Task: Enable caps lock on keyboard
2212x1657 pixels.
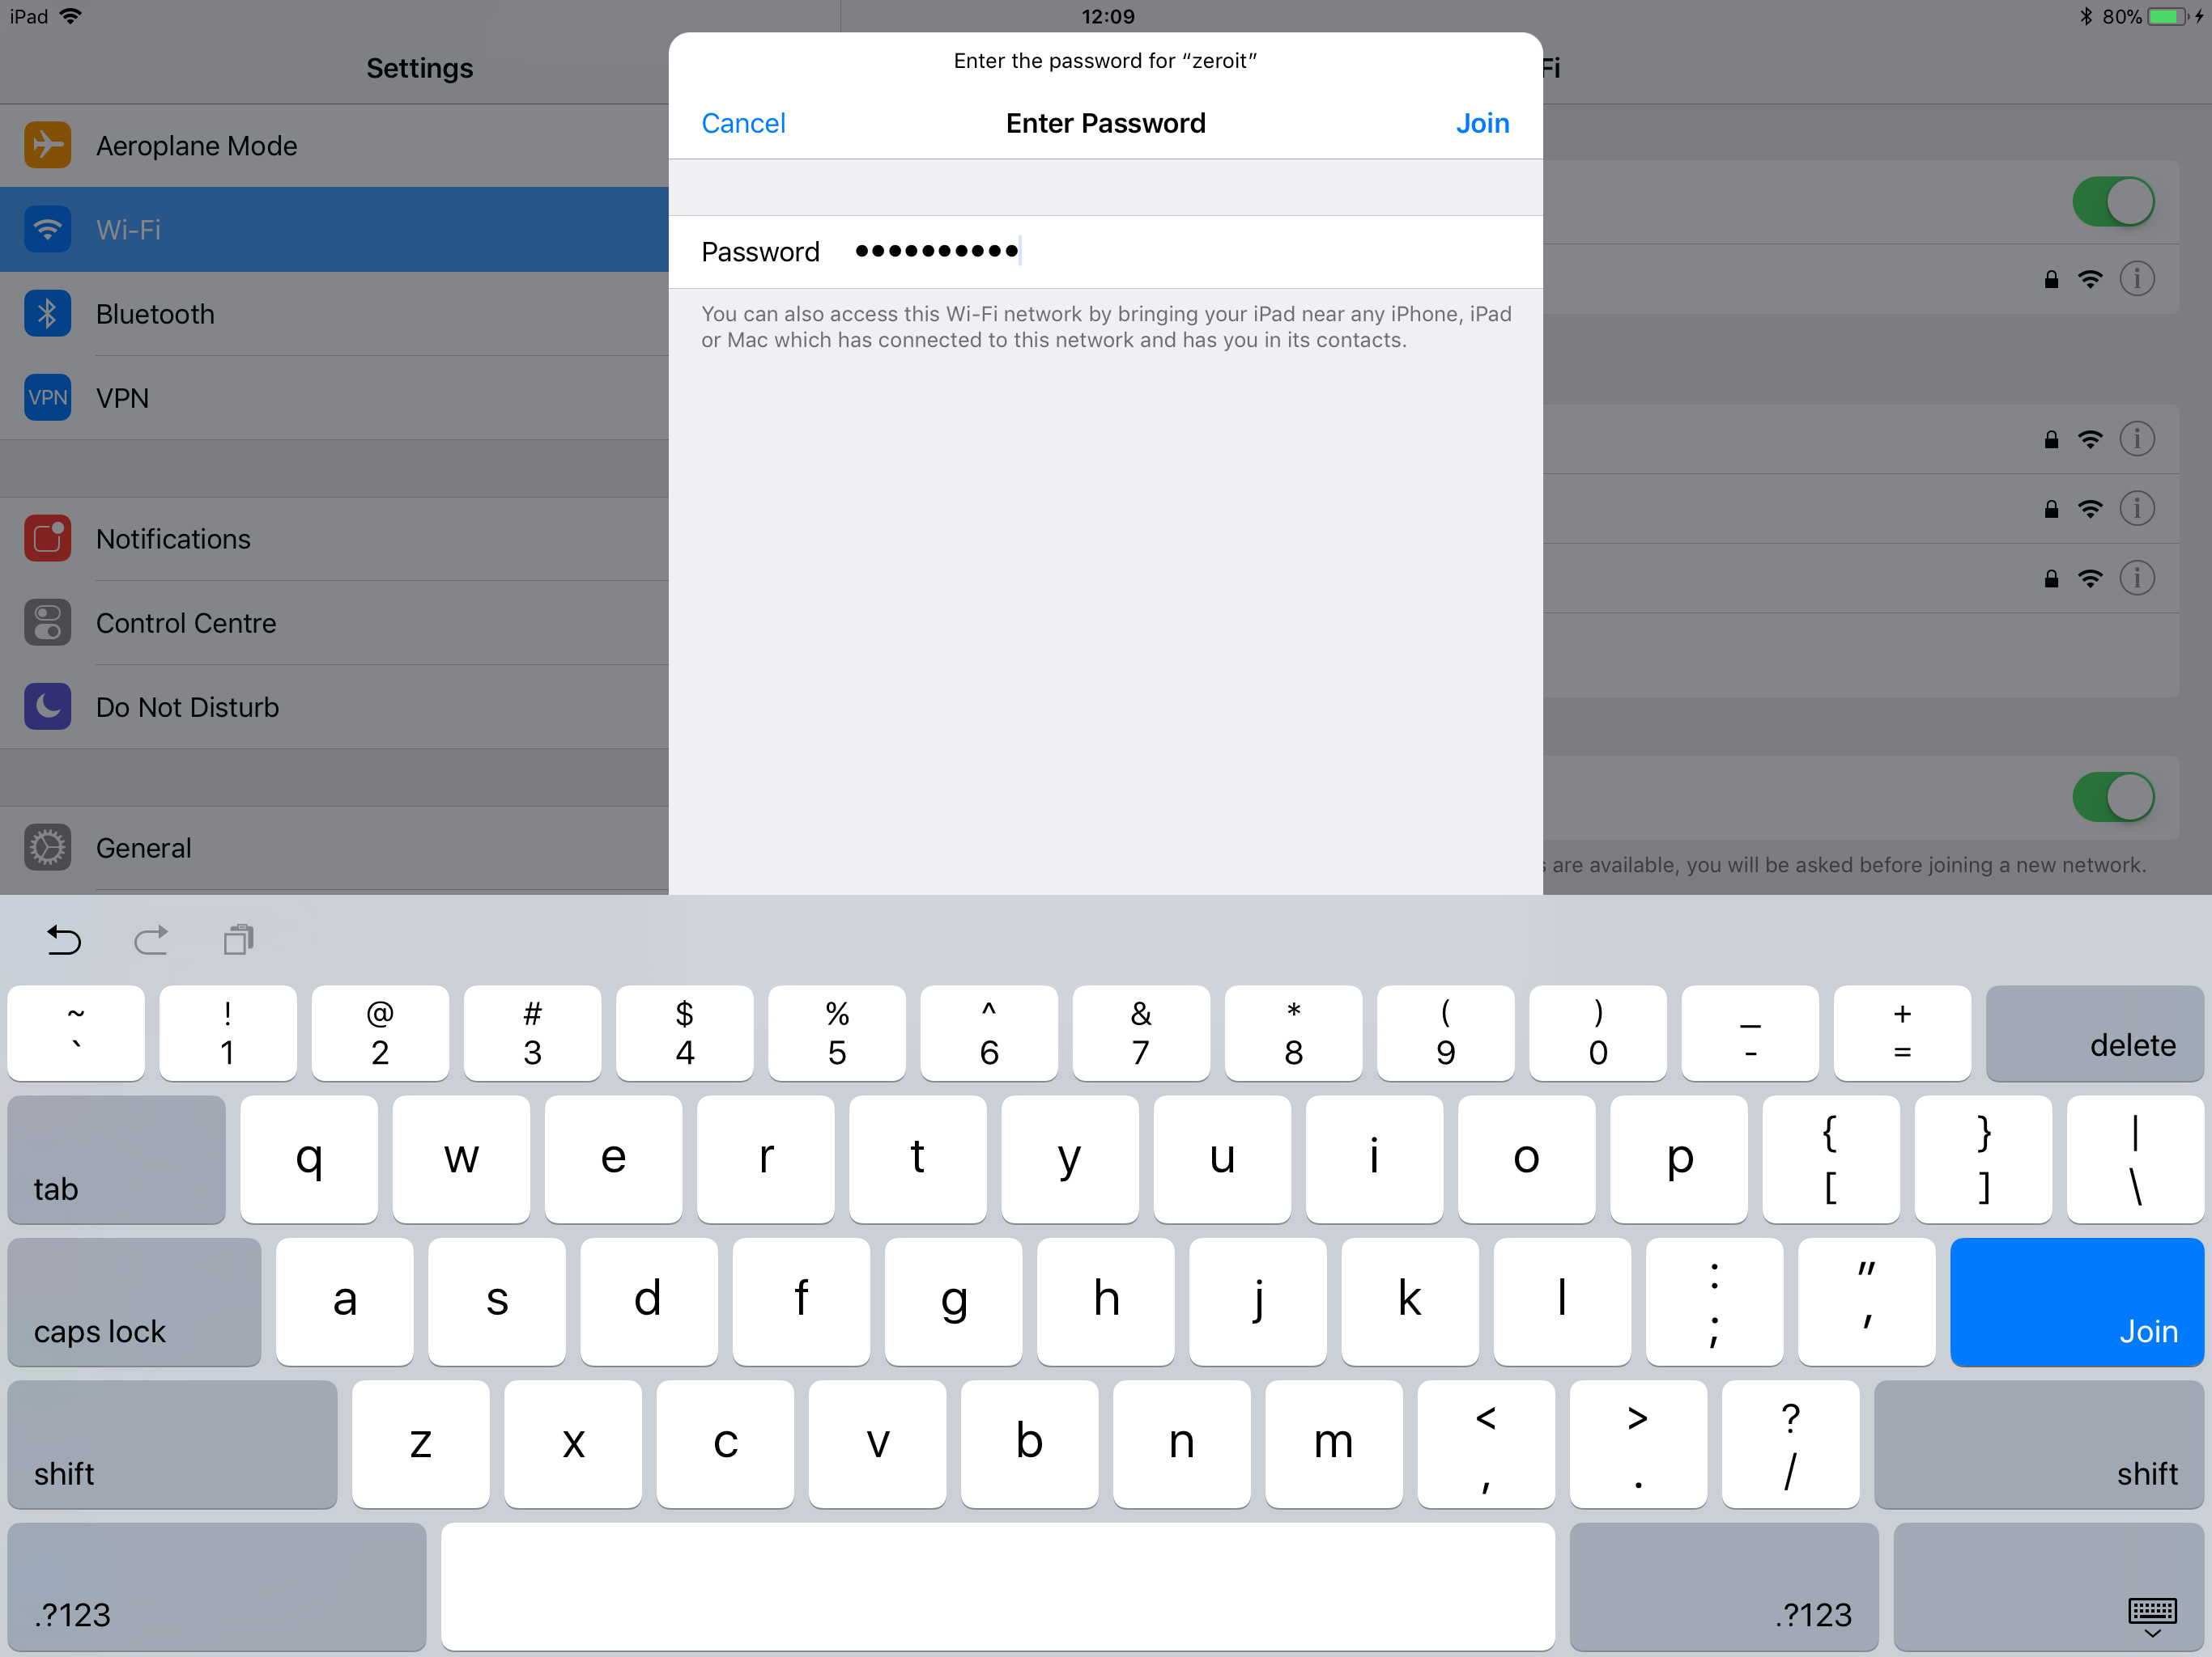Action: [x=134, y=1301]
